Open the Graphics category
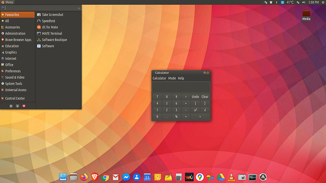 pos(17,52)
